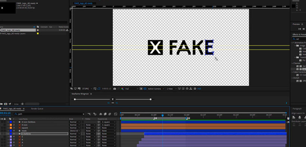Click the Keyframe Wingman link icon
Image resolution: width=306 pixels, height=147 pixels.
tap(113, 103)
